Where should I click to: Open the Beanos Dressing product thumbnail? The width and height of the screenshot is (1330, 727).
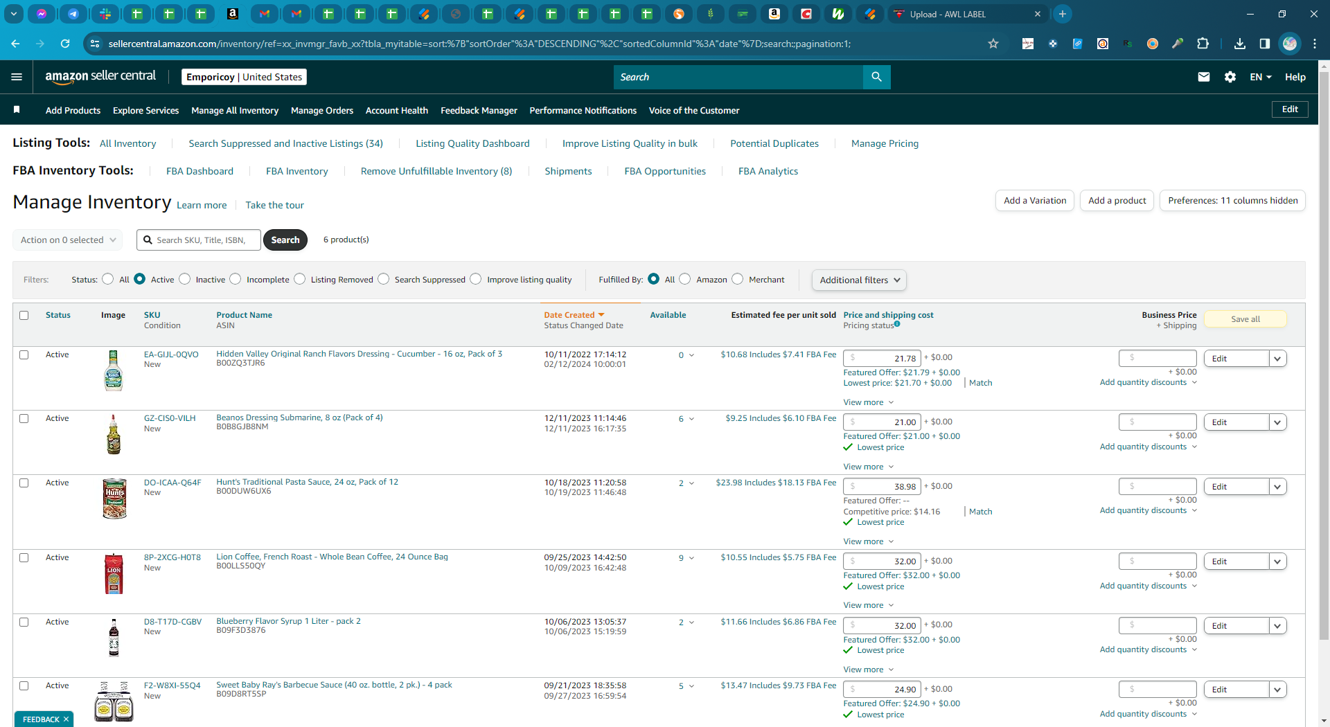(x=114, y=435)
